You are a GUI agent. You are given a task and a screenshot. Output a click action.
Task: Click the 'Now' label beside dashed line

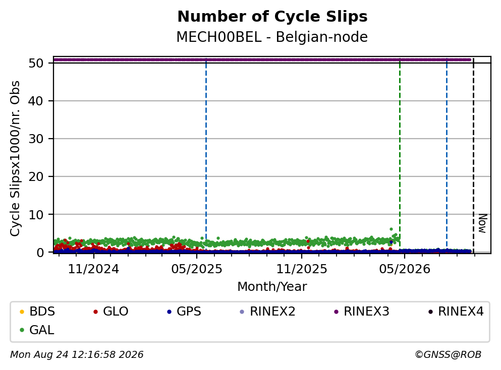click(x=482, y=223)
